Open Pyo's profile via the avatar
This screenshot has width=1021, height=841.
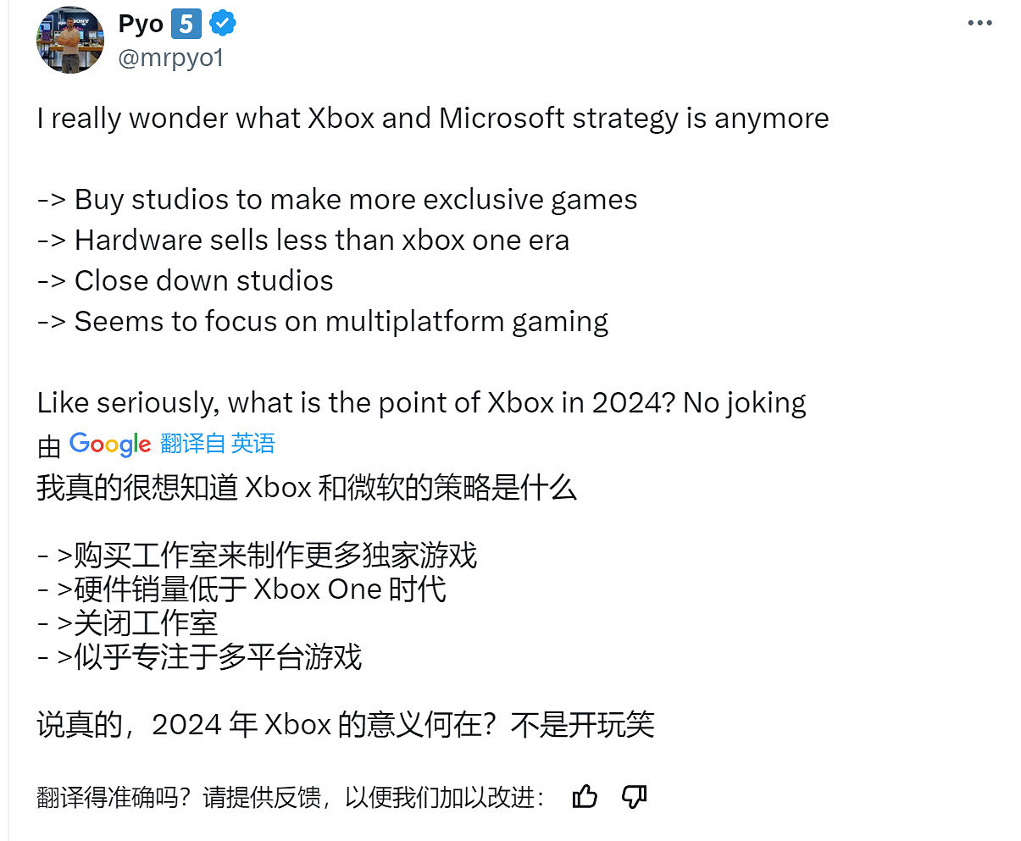pos(69,39)
